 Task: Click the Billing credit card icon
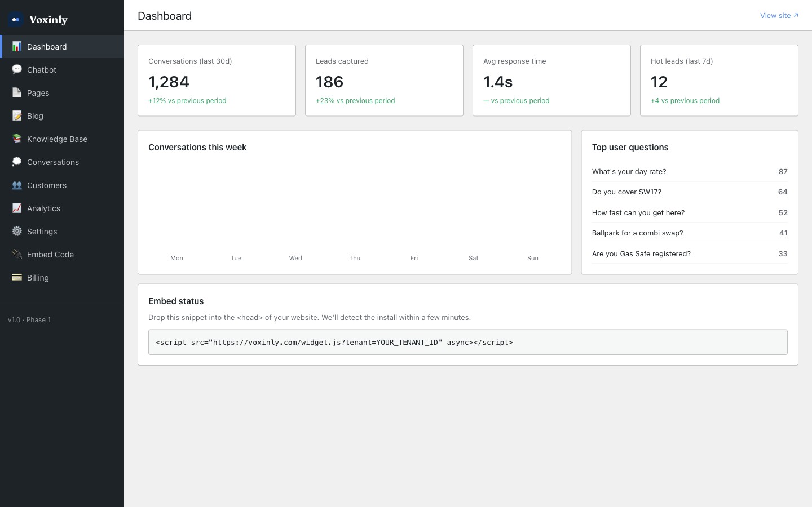point(17,278)
